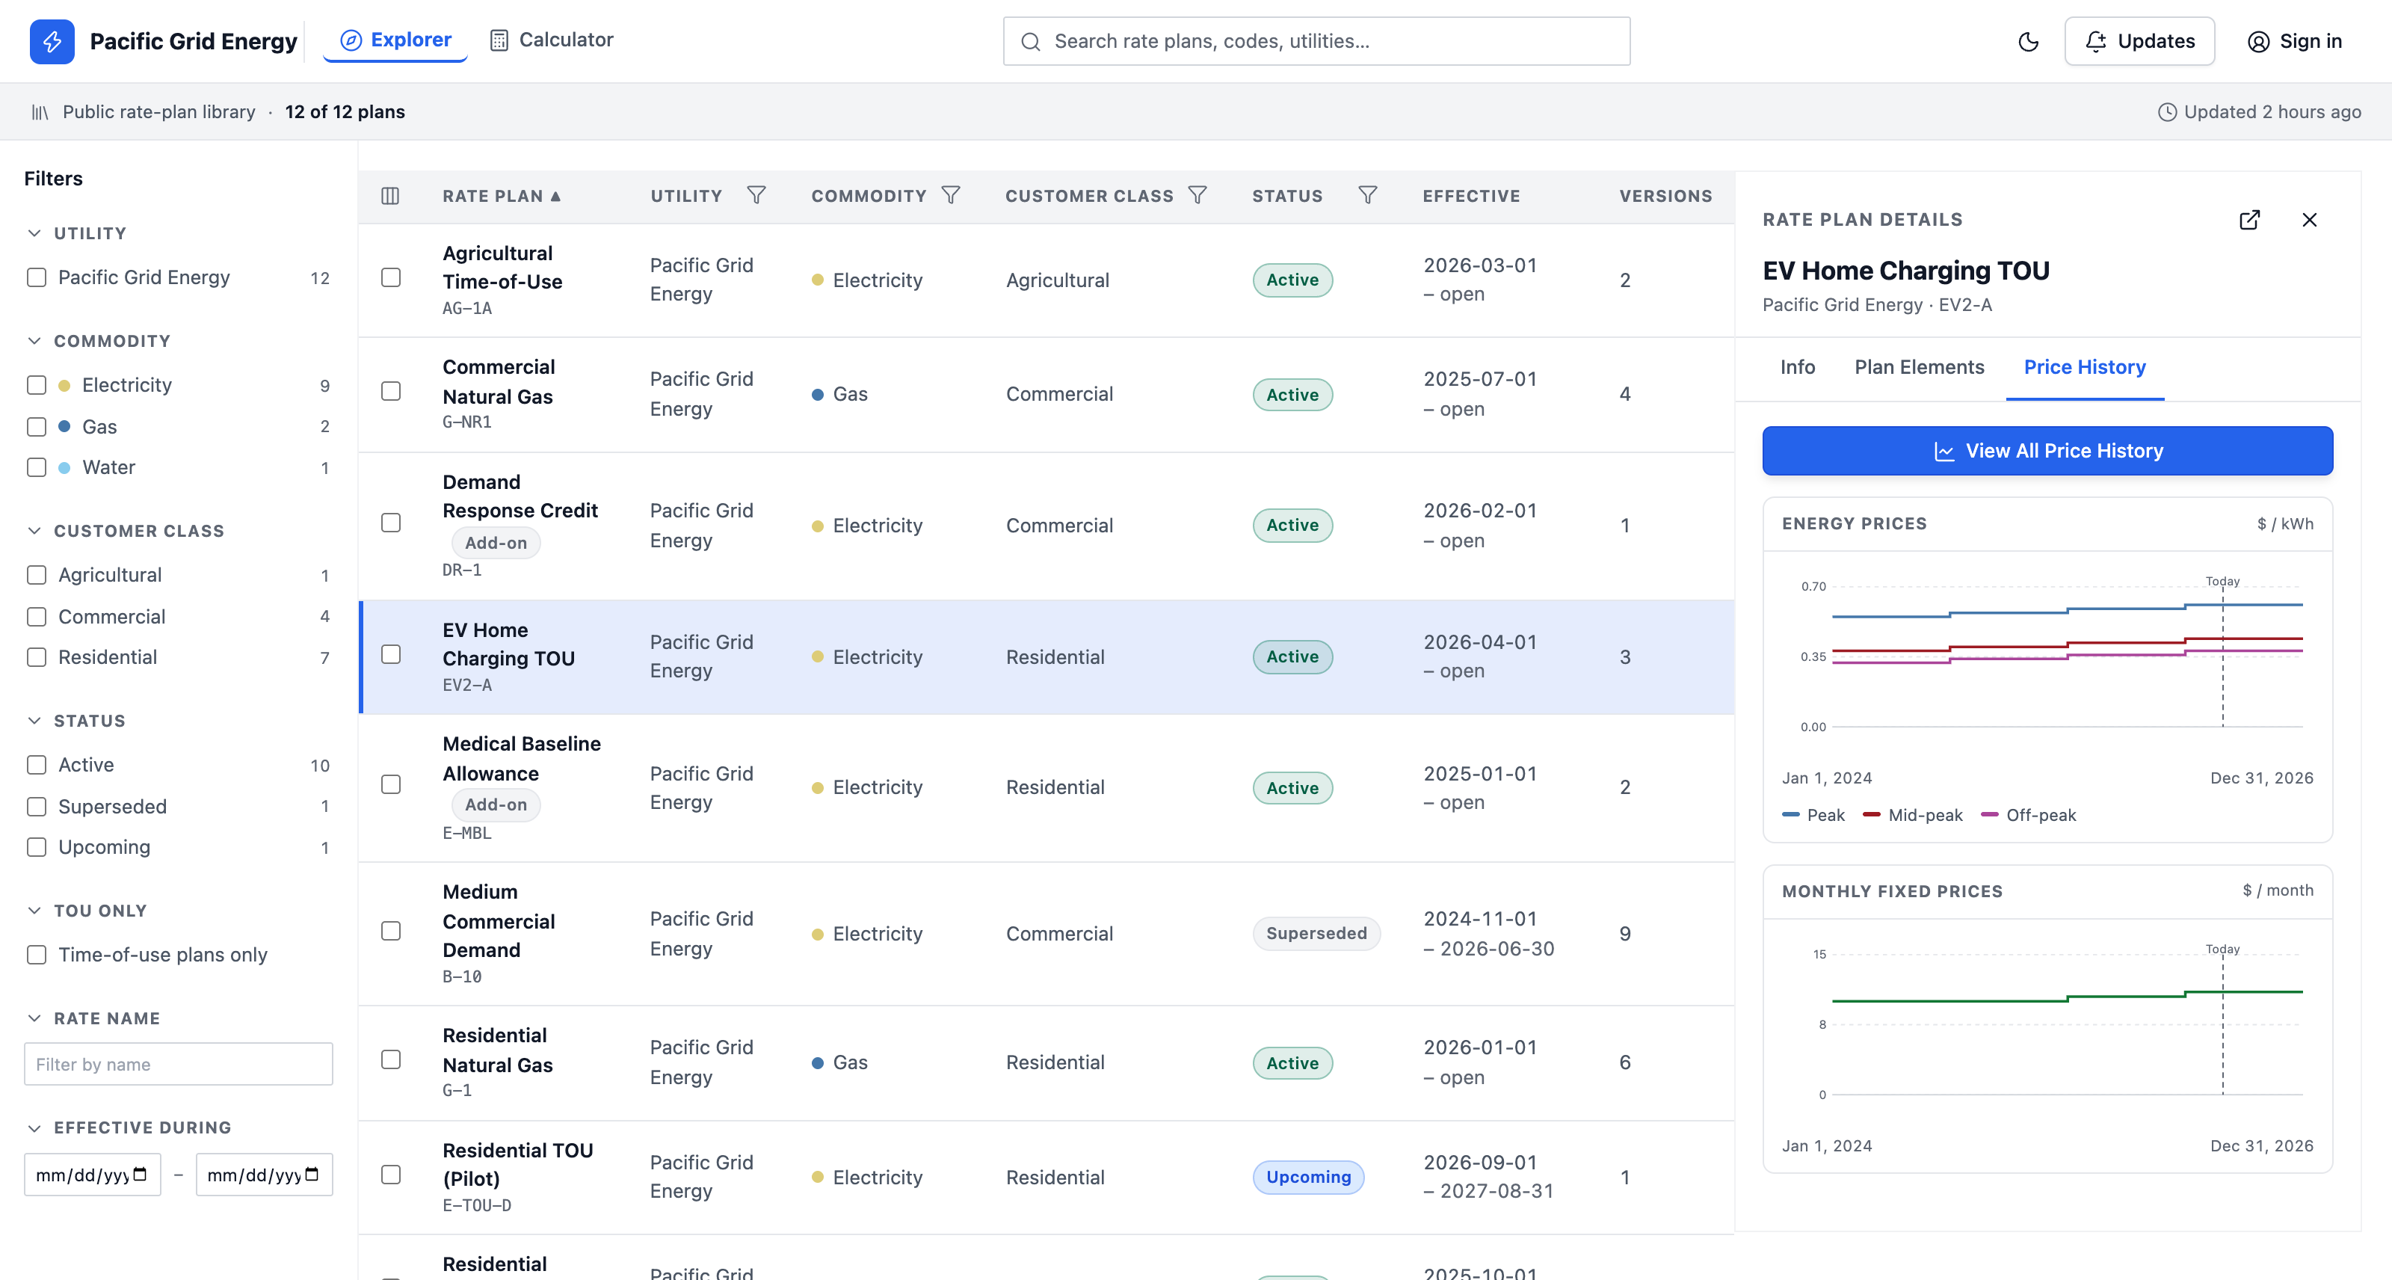Collapse the TOU Only filter section
This screenshot has width=2392, height=1280.
coord(34,911)
